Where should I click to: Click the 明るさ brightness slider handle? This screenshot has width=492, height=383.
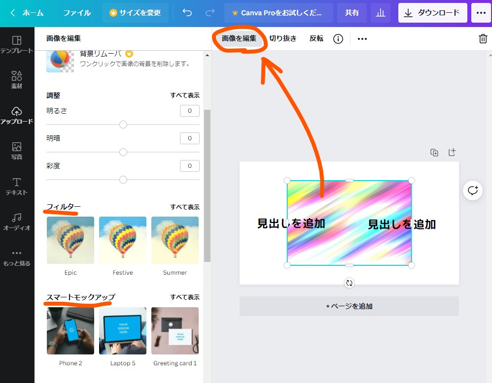(x=123, y=125)
